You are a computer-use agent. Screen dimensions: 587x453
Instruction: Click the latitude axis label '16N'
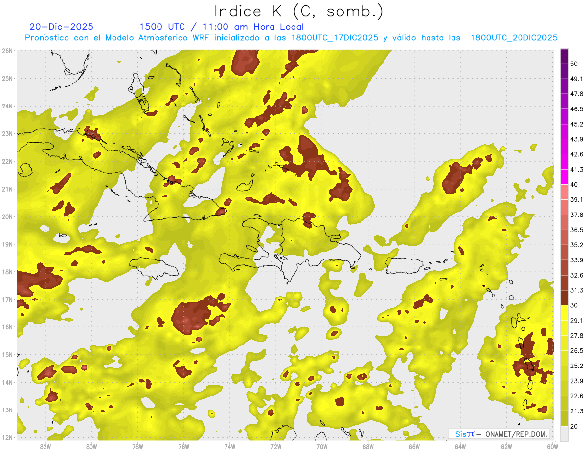[7, 327]
